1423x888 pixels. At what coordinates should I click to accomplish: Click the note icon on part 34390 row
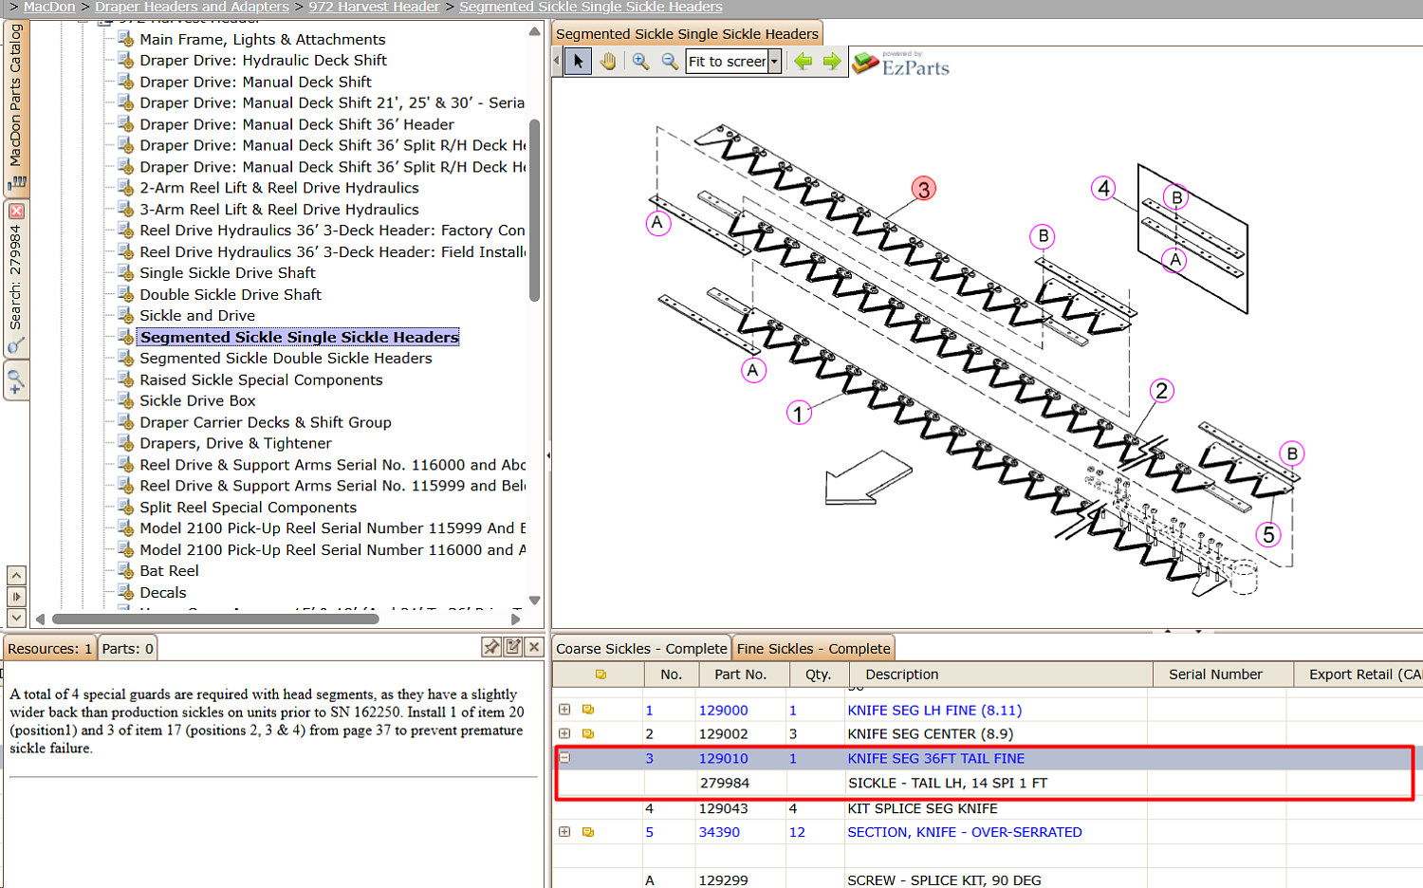[x=588, y=832]
